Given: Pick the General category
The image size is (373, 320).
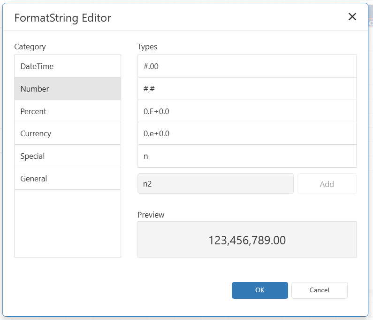Looking at the screenshot, I should [x=68, y=179].
